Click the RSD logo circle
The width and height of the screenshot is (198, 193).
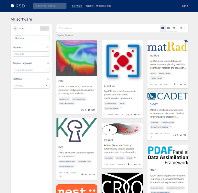click(x=12, y=6)
